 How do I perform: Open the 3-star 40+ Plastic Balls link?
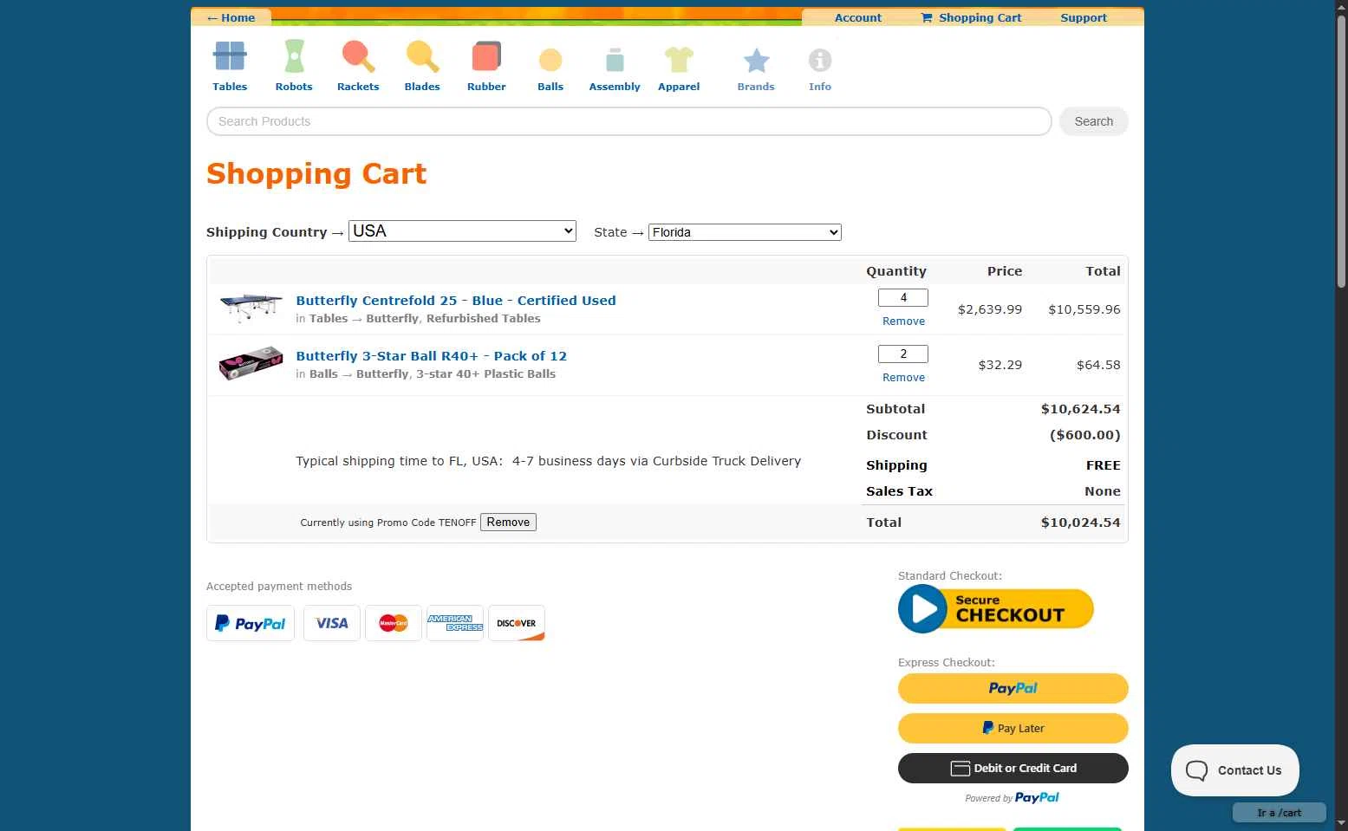[485, 374]
